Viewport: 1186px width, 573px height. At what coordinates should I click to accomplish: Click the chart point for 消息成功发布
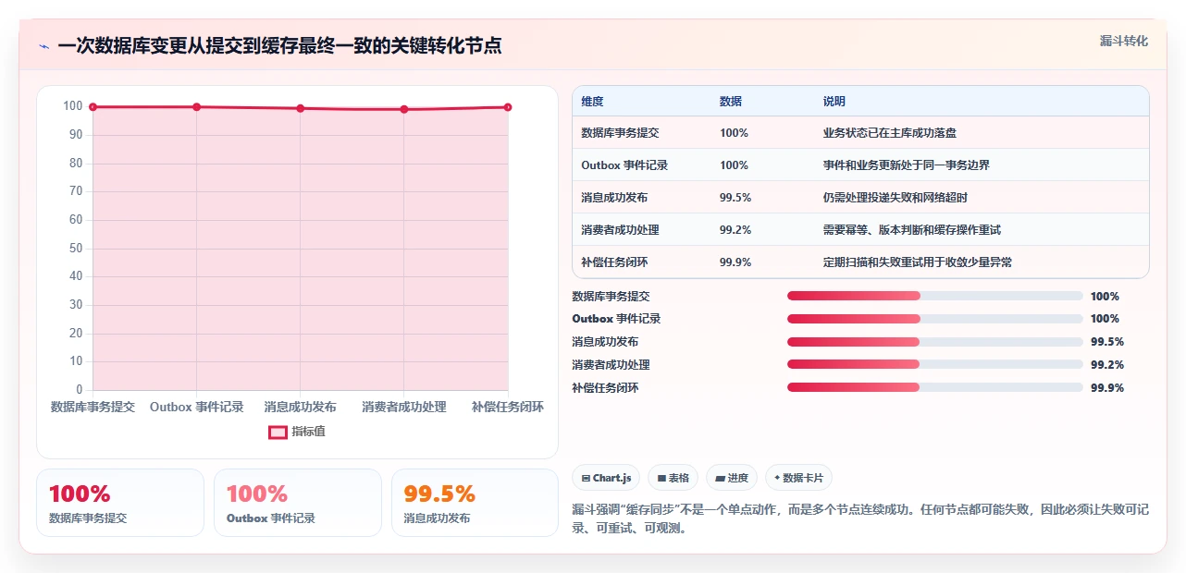pyautogui.click(x=301, y=108)
